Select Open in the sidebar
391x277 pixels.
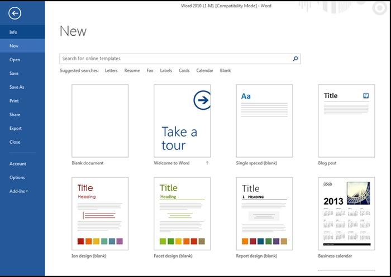coord(15,60)
